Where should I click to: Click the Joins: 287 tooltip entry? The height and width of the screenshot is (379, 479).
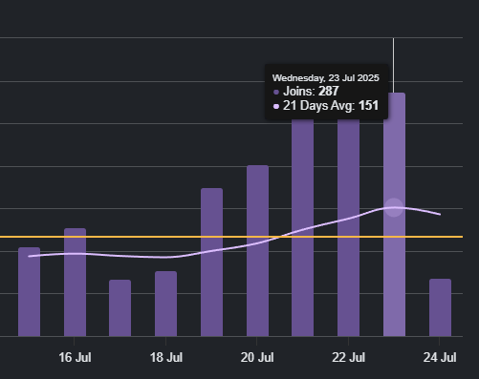(x=306, y=92)
